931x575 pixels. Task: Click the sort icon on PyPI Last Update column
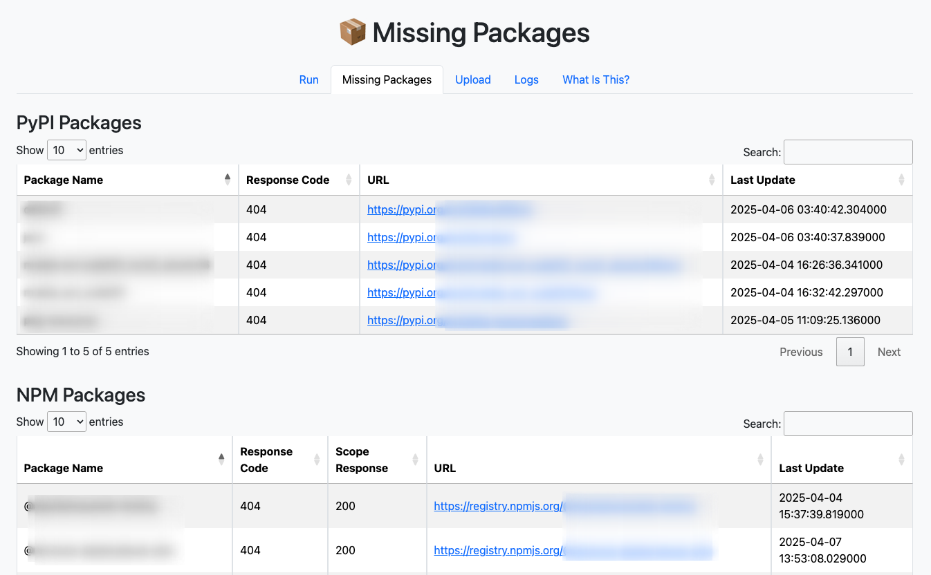(x=901, y=179)
